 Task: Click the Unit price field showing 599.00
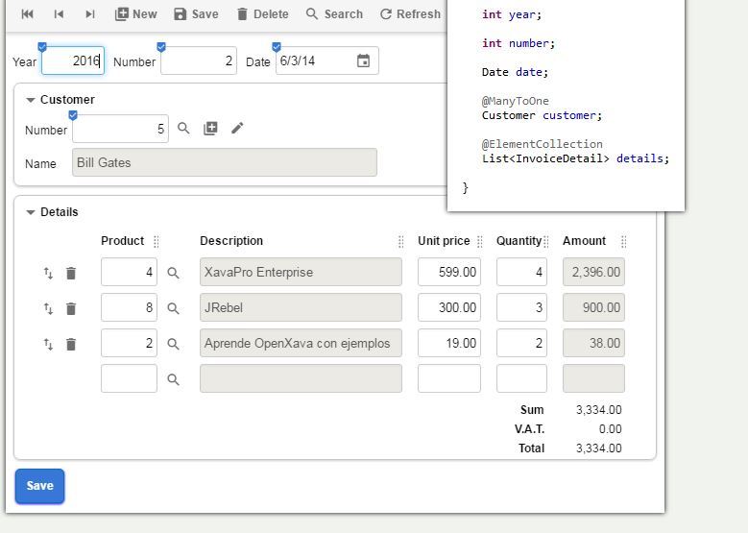(448, 273)
